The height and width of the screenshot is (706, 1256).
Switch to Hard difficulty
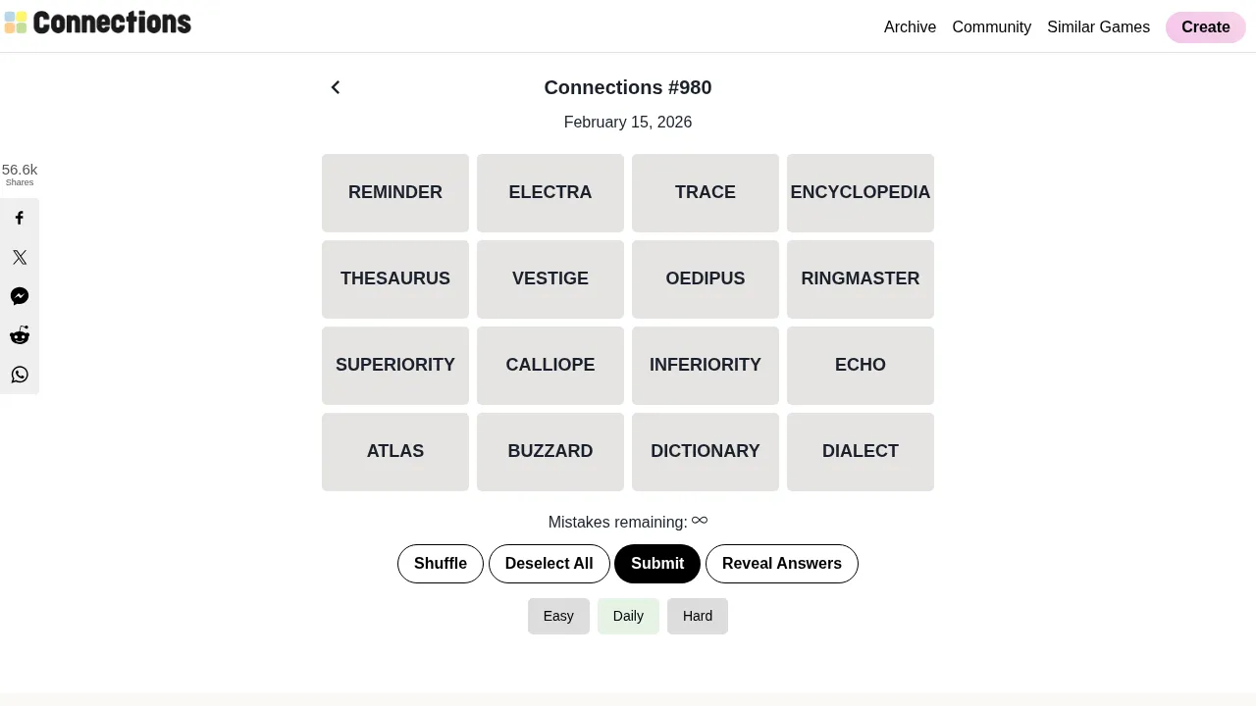(x=698, y=616)
